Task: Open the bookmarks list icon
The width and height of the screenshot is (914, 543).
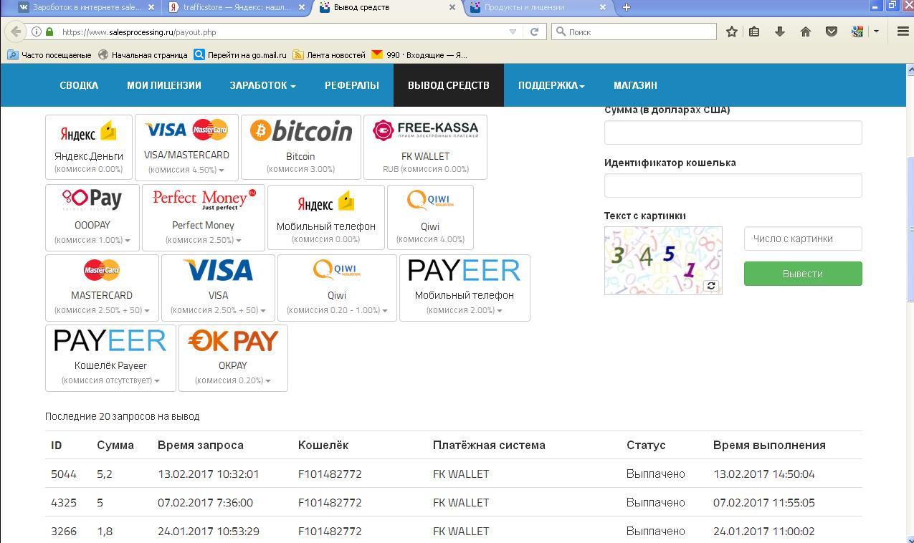Action: tap(754, 32)
